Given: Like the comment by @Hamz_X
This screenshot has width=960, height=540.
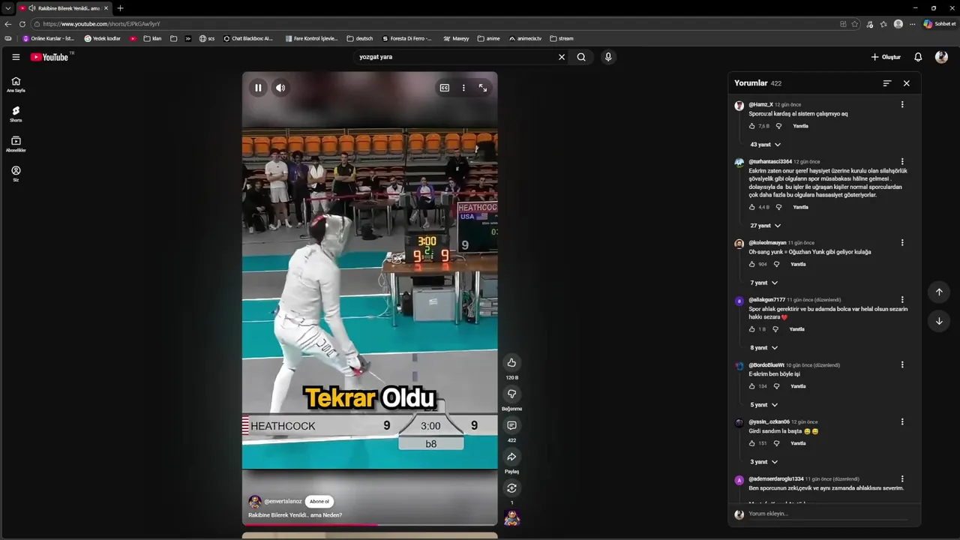Looking at the screenshot, I should pos(752,126).
